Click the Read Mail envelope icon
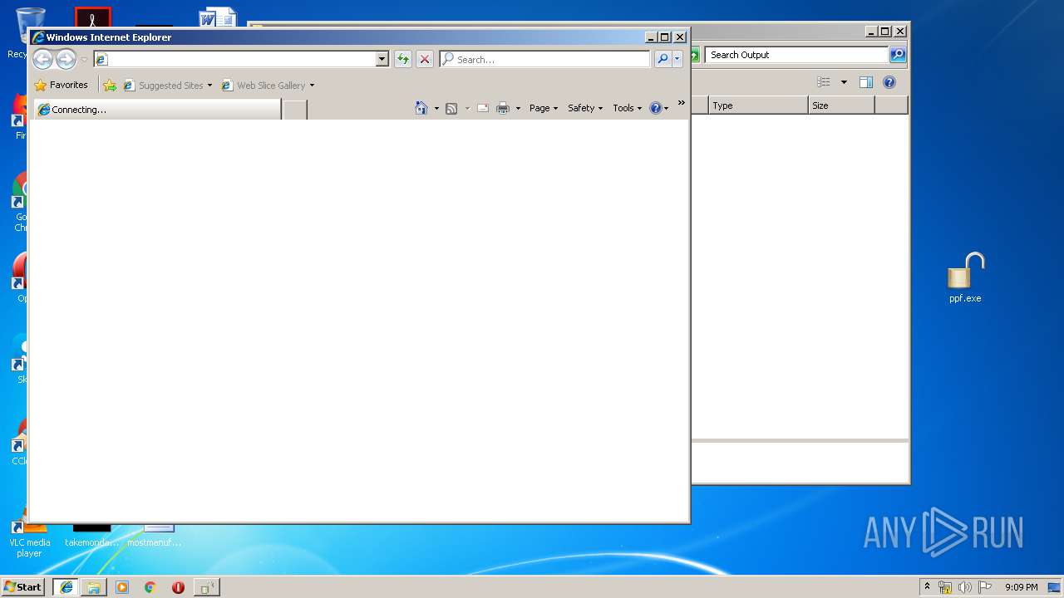 point(483,108)
